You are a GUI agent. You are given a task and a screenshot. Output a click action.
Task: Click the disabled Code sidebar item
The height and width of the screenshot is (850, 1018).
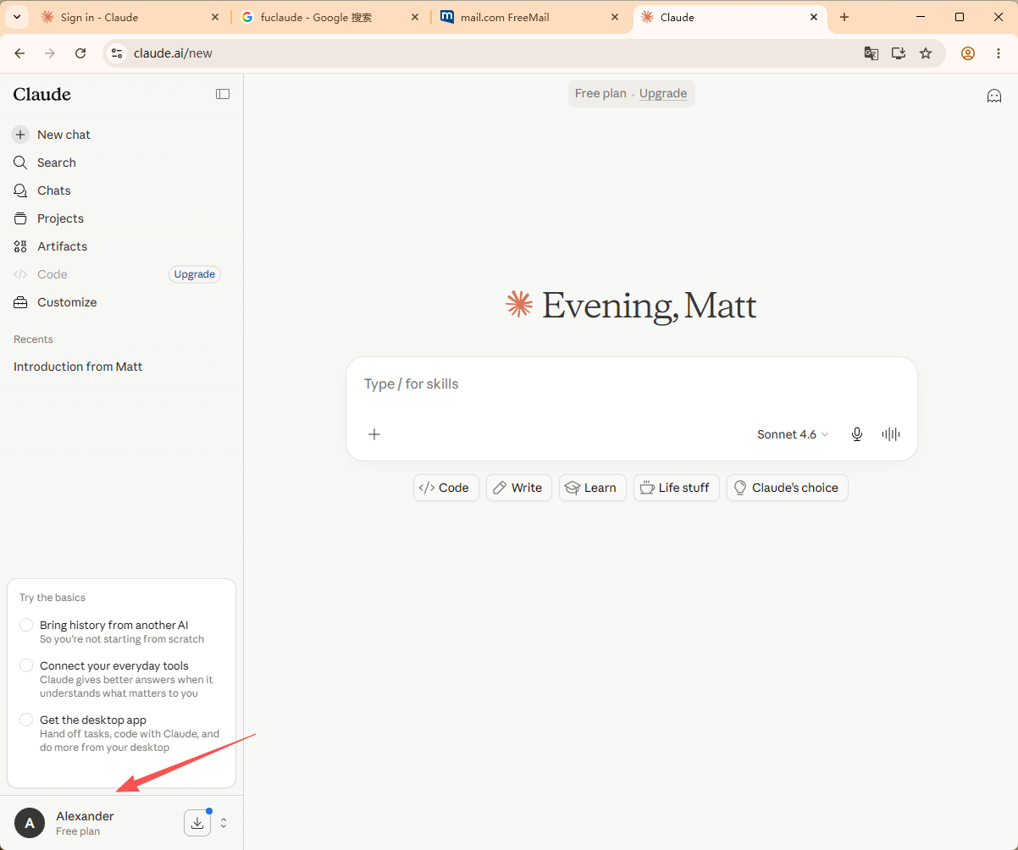pyautogui.click(x=41, y=274)
